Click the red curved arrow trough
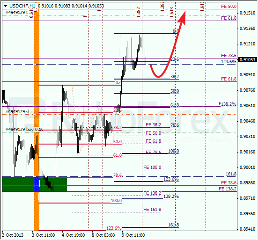The width and height of the screenshot is (258, 240). pyautogui.click(x=158, y=76)
